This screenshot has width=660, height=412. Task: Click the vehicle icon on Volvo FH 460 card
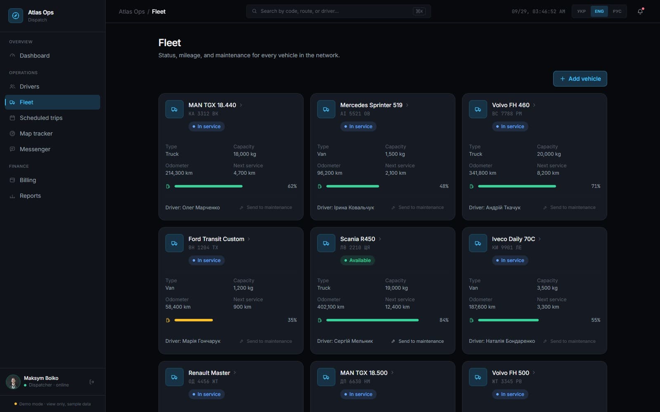point(478,110)
